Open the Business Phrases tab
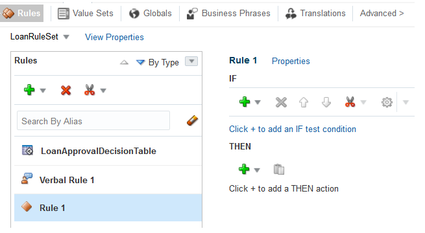 point(228,13)
